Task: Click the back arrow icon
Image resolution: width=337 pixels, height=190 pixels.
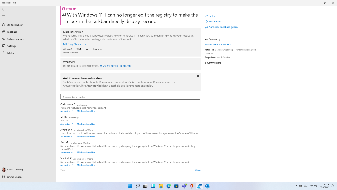Action: tap(3, 9)
